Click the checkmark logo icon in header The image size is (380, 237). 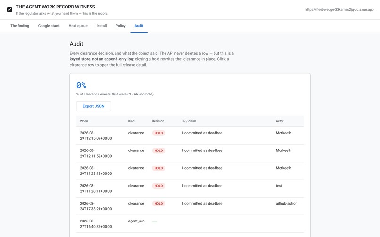click(x=9, y=9)
